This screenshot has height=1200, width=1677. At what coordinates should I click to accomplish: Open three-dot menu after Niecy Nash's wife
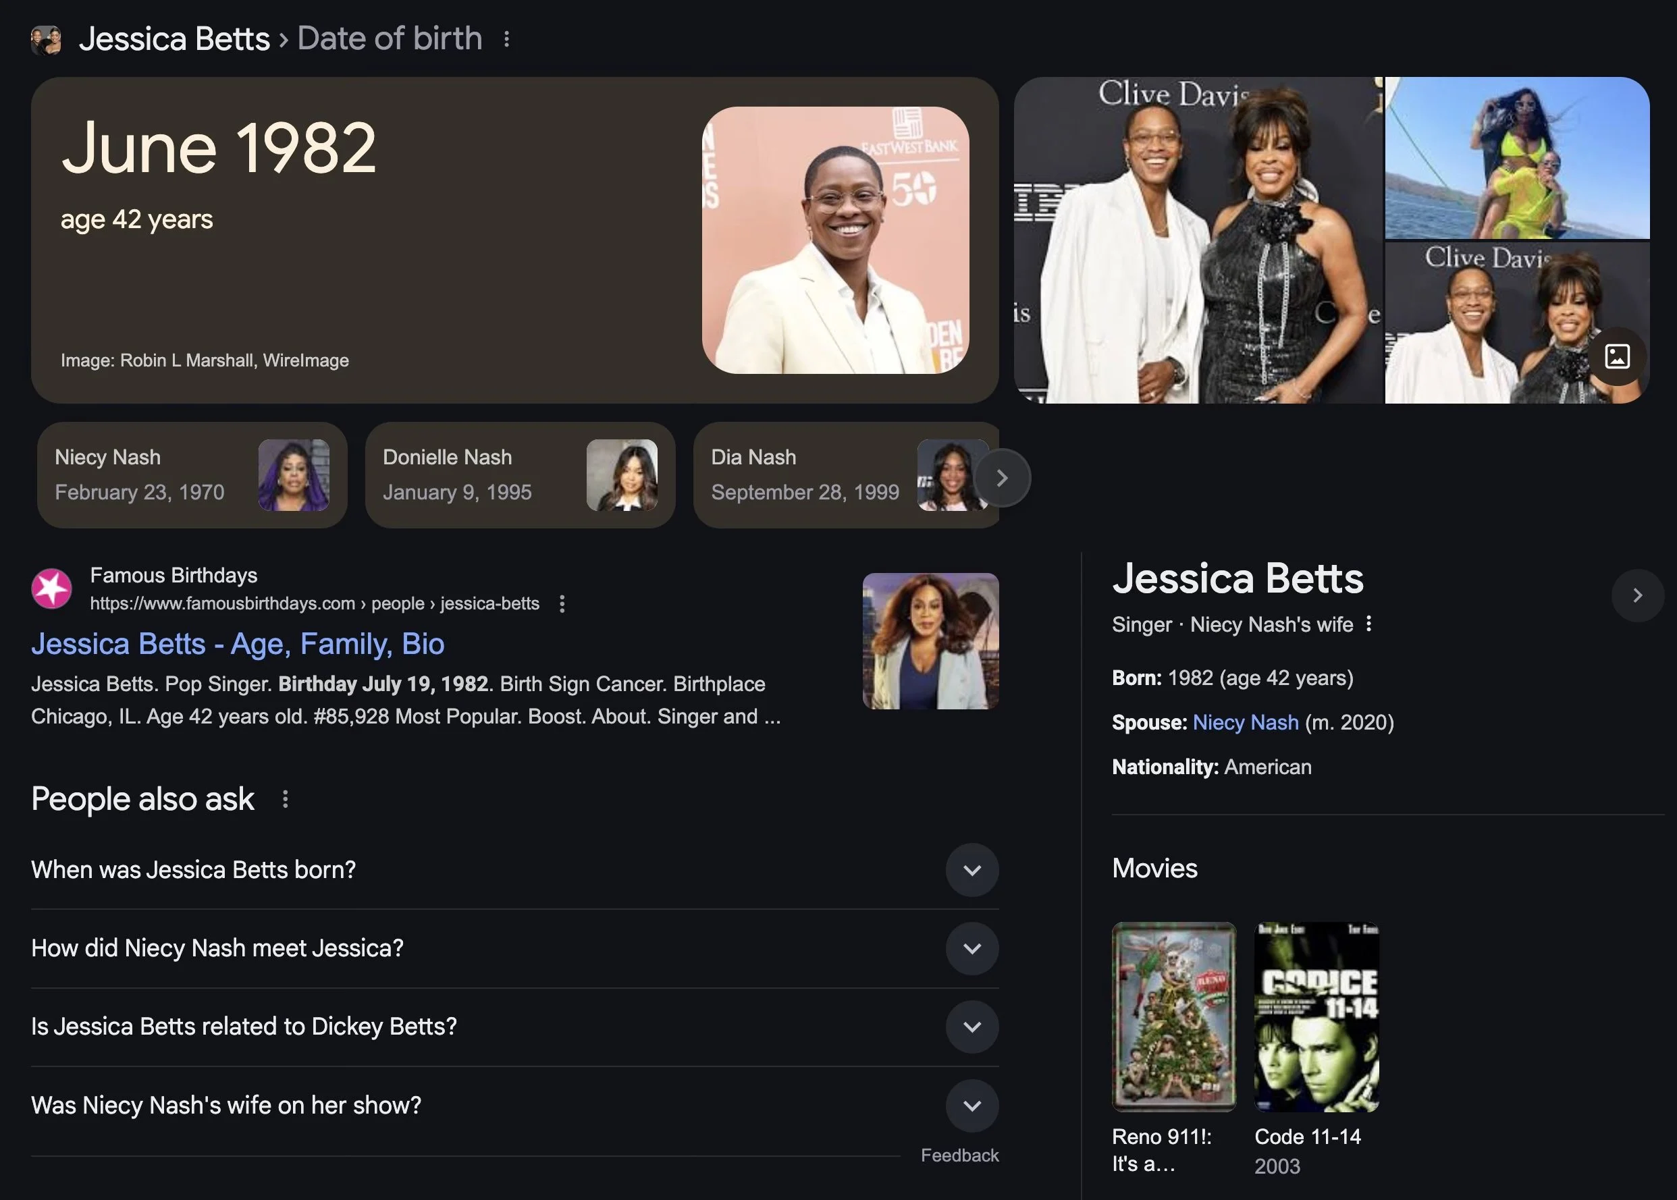(x=1368, y=624)
